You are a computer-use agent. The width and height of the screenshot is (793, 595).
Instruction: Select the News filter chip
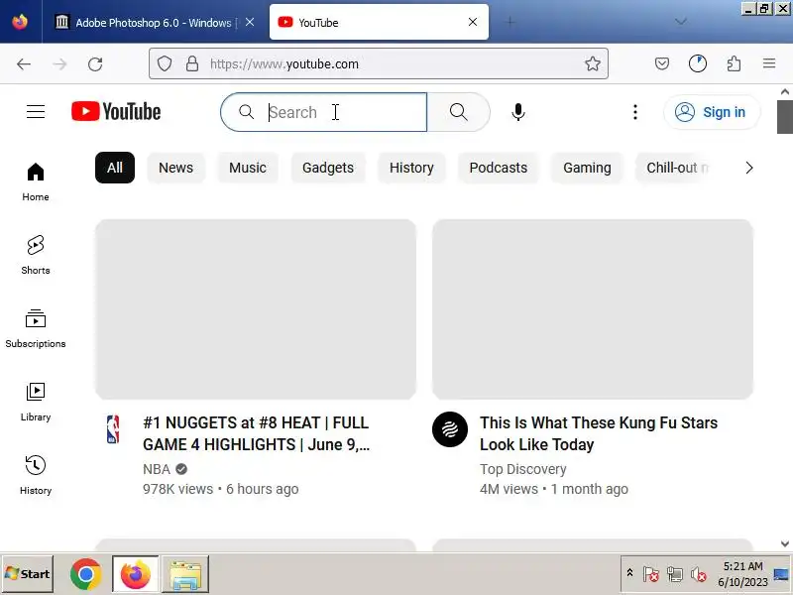click(x=176, y=168)
